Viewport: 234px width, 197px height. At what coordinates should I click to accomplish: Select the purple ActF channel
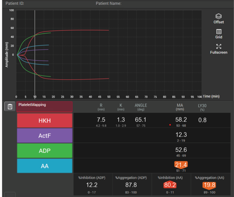click(x=45, y=136)
